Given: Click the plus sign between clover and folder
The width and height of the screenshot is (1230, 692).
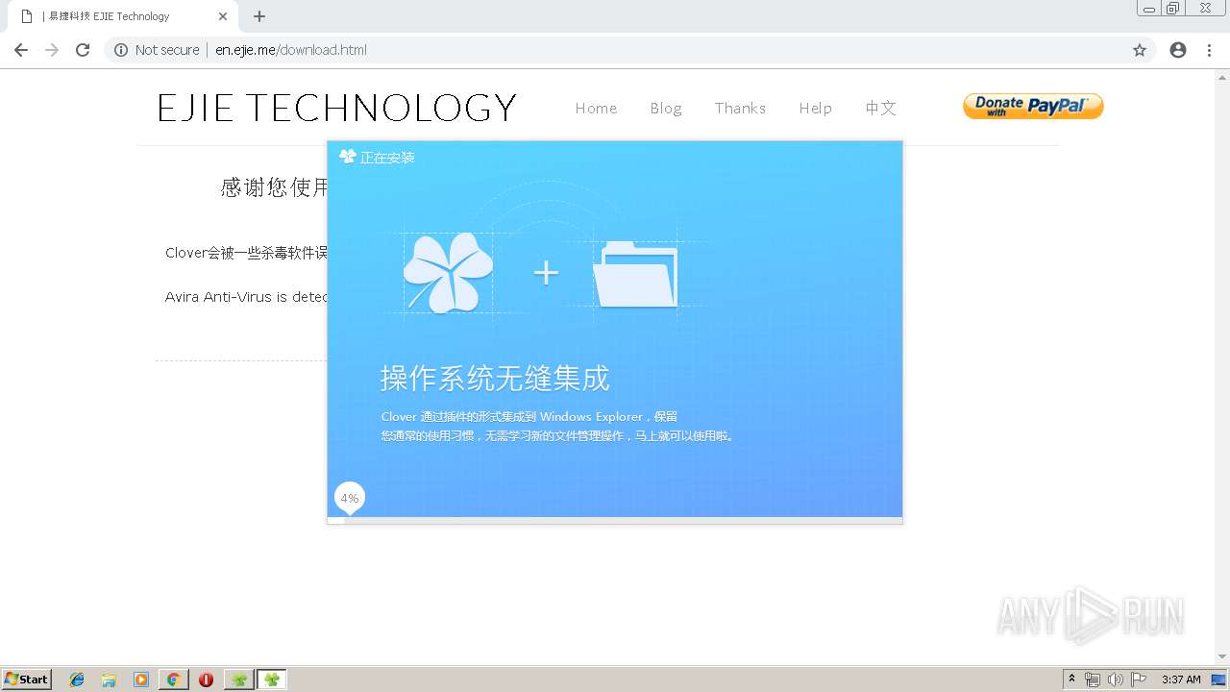Looking at the screenshot, I should pyautogui.click(x=546, y=273).
